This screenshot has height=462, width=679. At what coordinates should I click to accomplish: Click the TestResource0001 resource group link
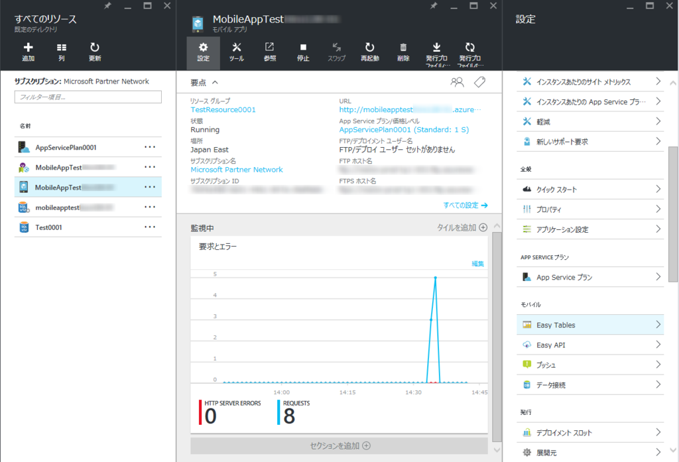coord(223,109)
